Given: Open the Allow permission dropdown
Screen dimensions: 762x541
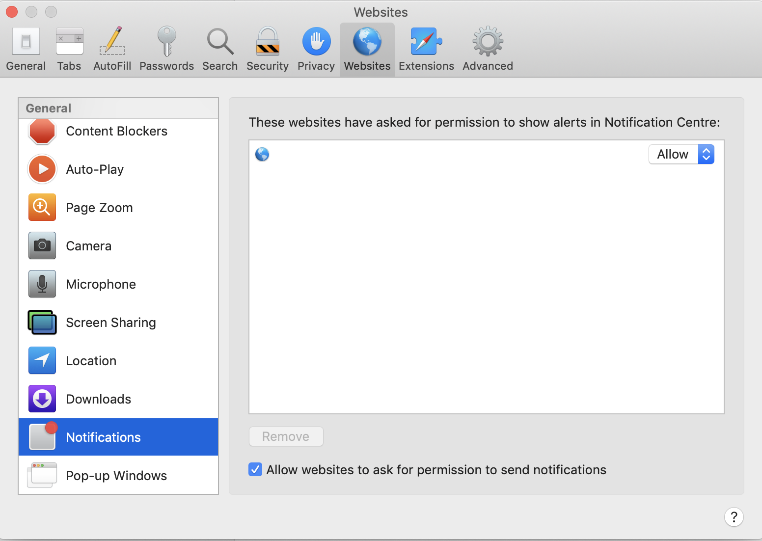Looking at the screenshot, I should tap(681, 154).
